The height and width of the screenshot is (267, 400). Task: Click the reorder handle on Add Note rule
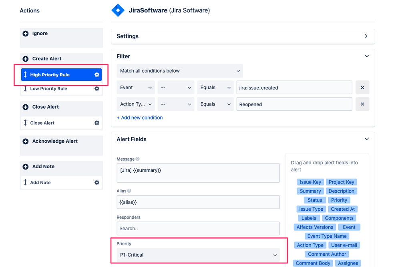point(25,182)
